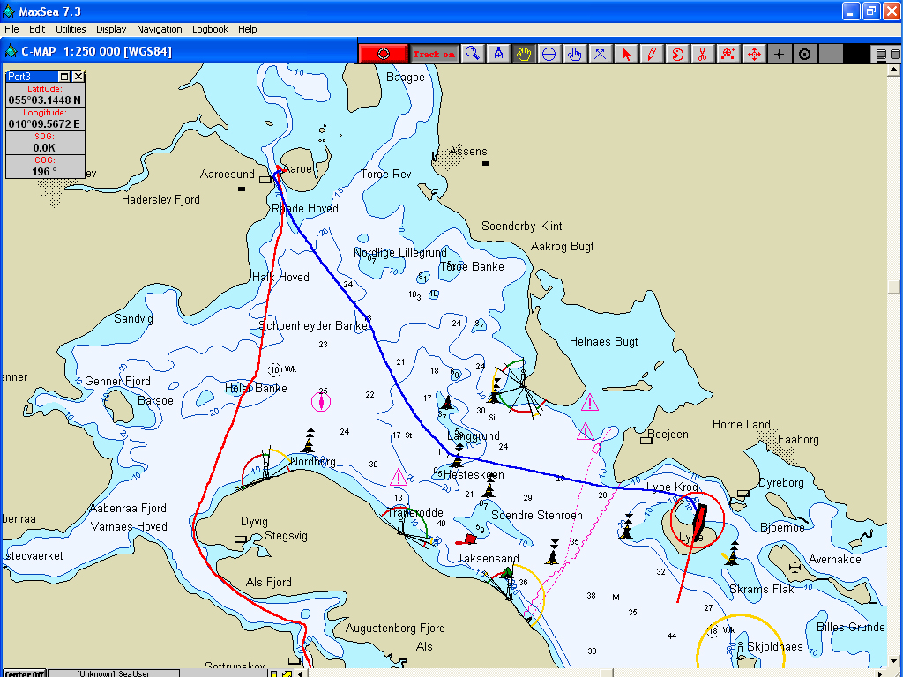Click the Soenderby Klint label
The height and width of the screenshot is (677, 903).
pos(522,227)
